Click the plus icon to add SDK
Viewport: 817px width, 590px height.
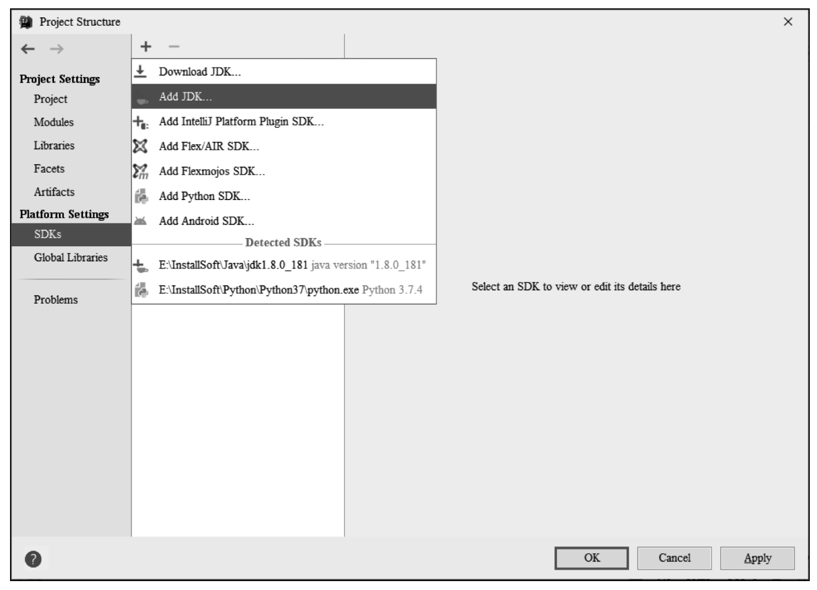(x=145, y=47)
